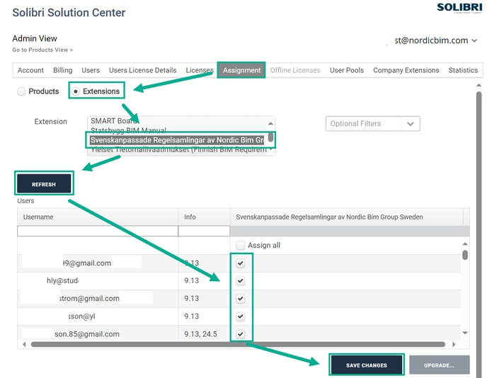This screenshot has width=487, height=378.
Task: Click the Refresh button
Action: tap(44, 183)
